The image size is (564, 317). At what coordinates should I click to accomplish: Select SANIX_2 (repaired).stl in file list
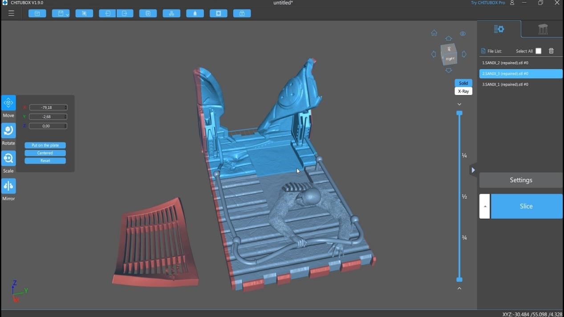click(521, 63)
